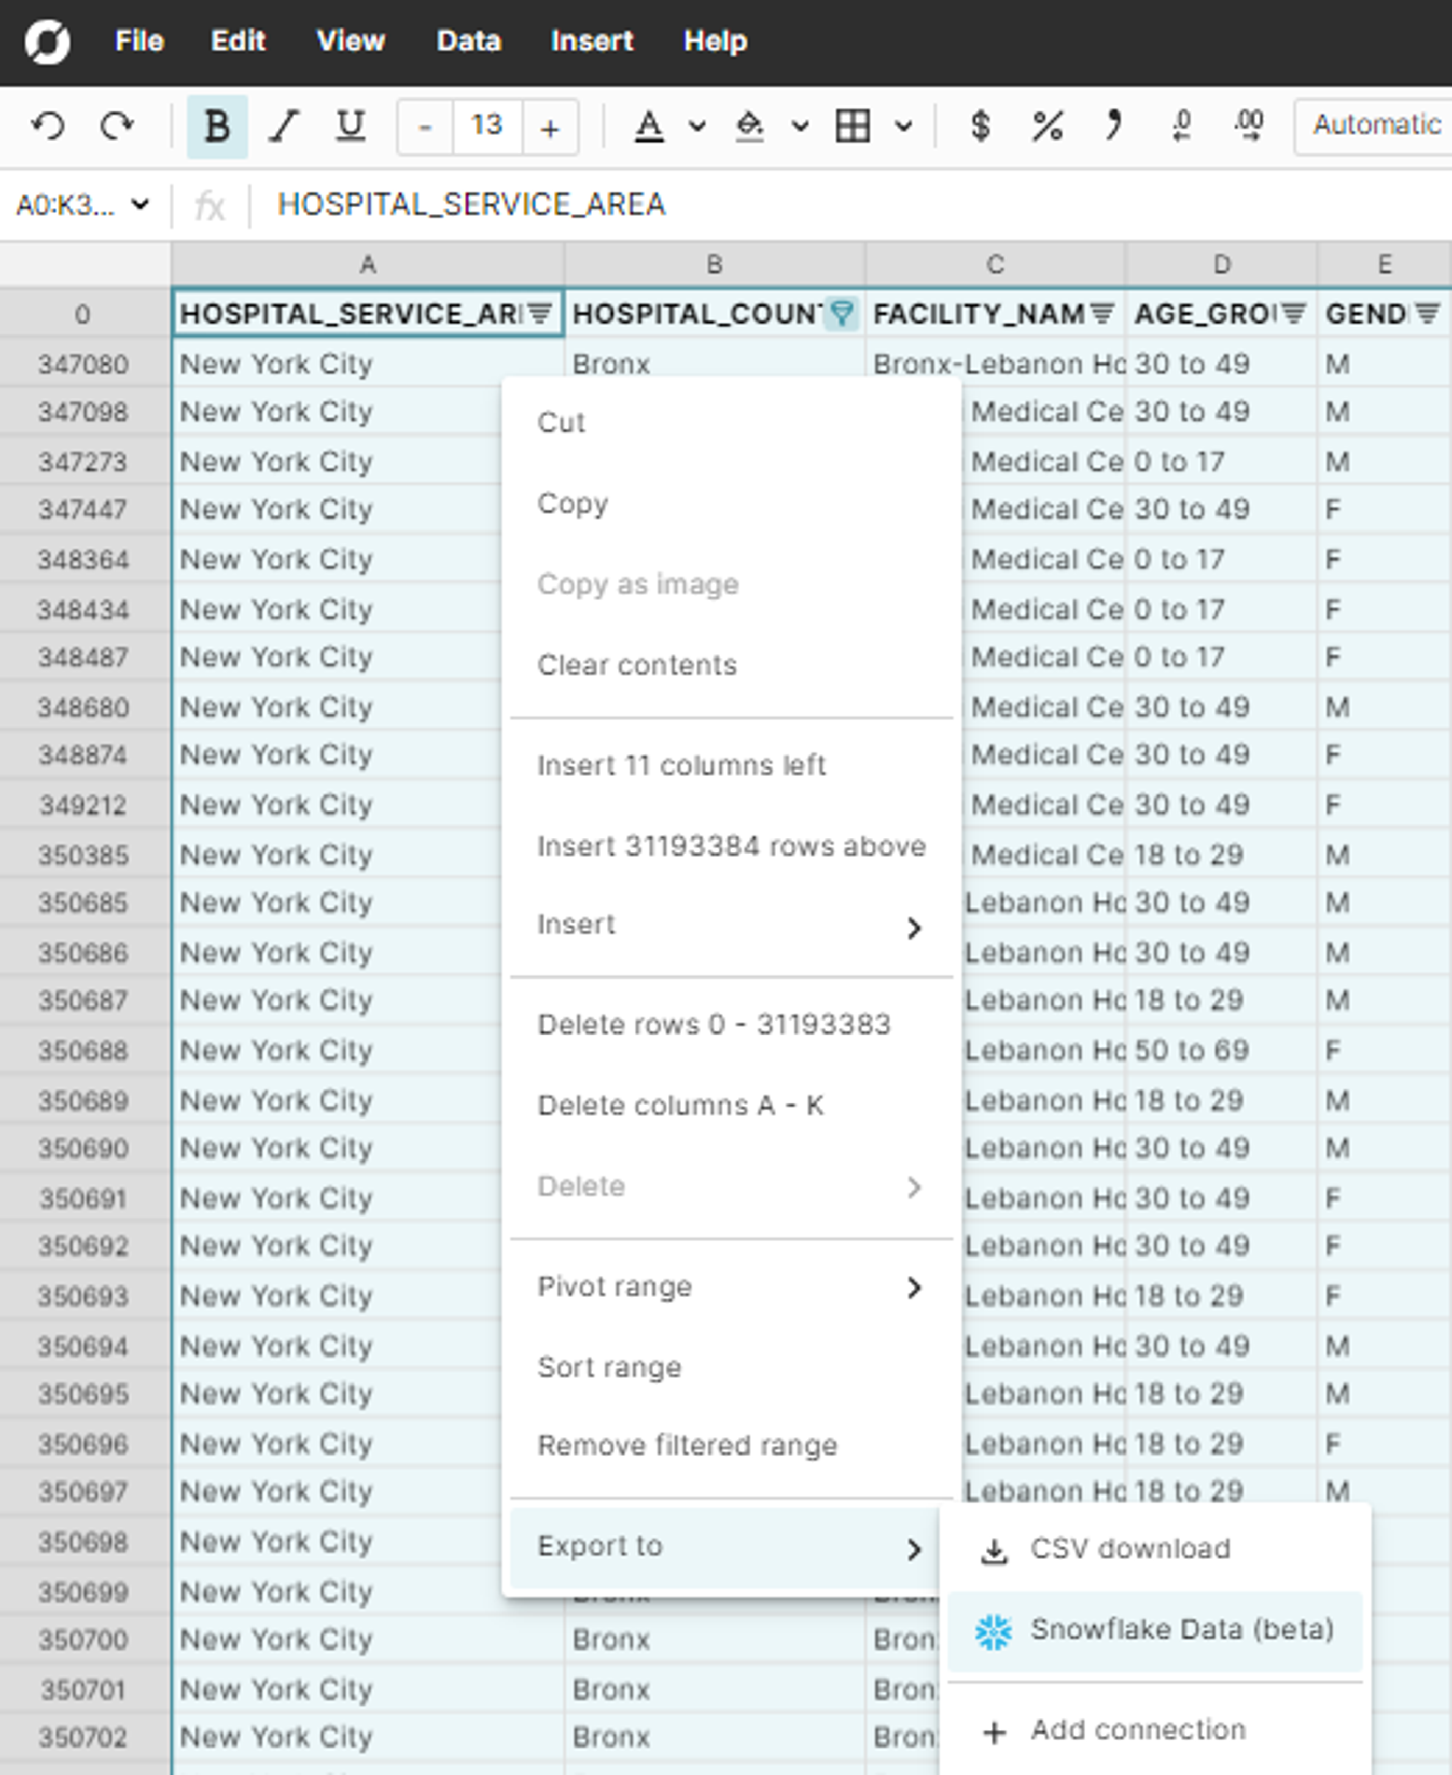Click the undo arrow icon
This screenshot has width=1452, height=1775.
pyautogui.click(x=48, y=127)
